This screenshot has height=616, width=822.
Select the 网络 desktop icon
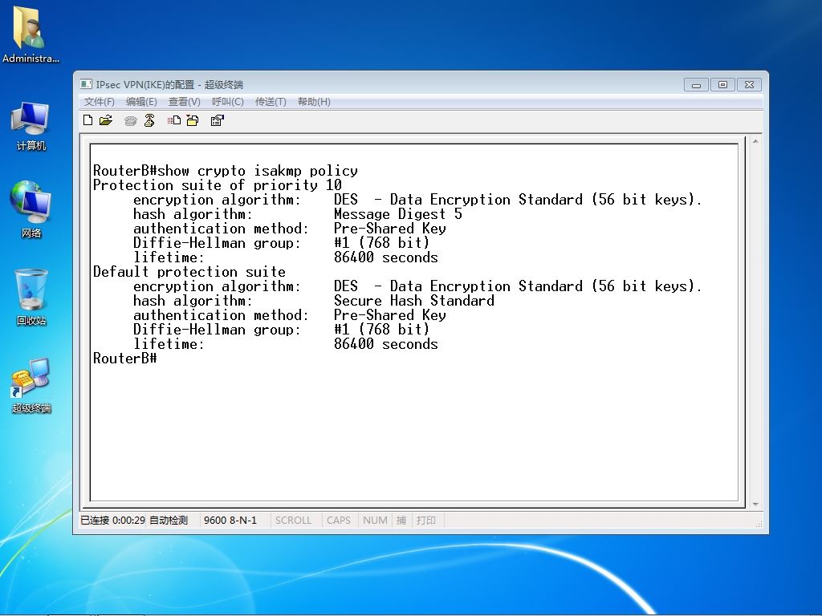pos(31,209)
